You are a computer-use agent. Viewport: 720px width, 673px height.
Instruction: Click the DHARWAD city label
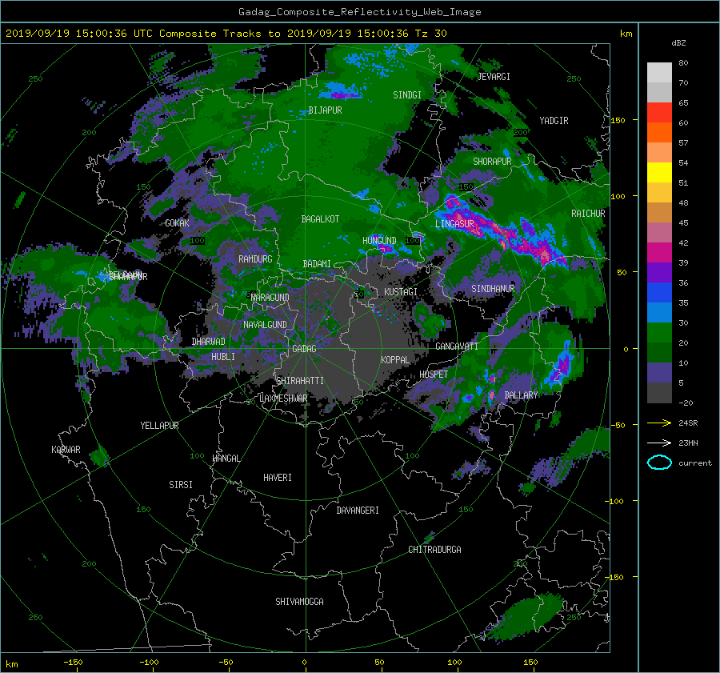pos(209,342)
